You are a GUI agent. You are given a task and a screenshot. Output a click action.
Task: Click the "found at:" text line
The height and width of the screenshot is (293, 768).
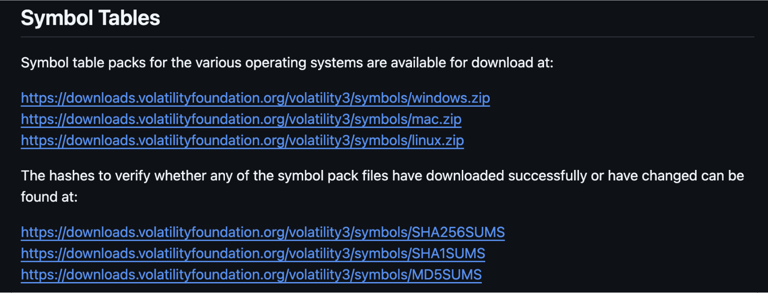(x=49, y=198)
